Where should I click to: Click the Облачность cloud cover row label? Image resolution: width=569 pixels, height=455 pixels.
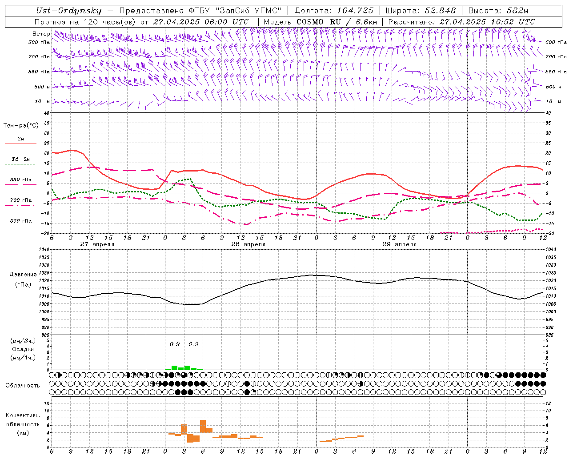[x=23, y=386]
